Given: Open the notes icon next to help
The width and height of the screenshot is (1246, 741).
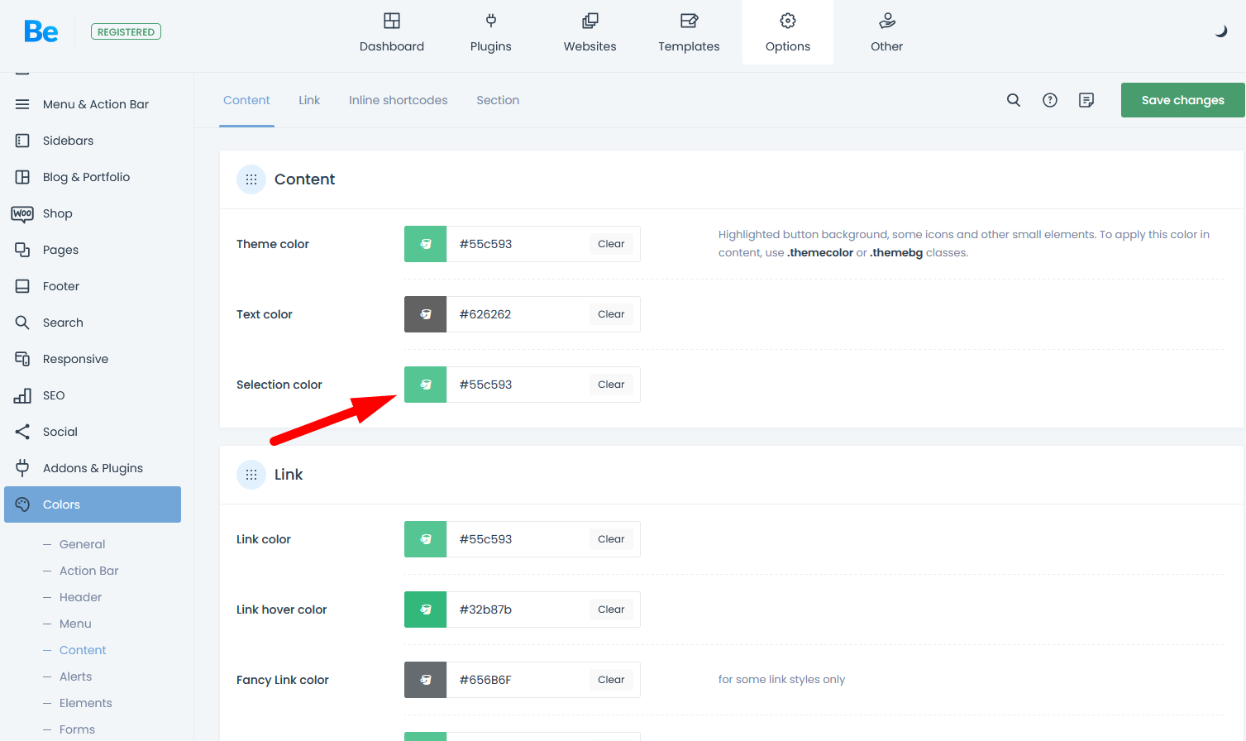Looking at the screenshot, I should 1086,100.
